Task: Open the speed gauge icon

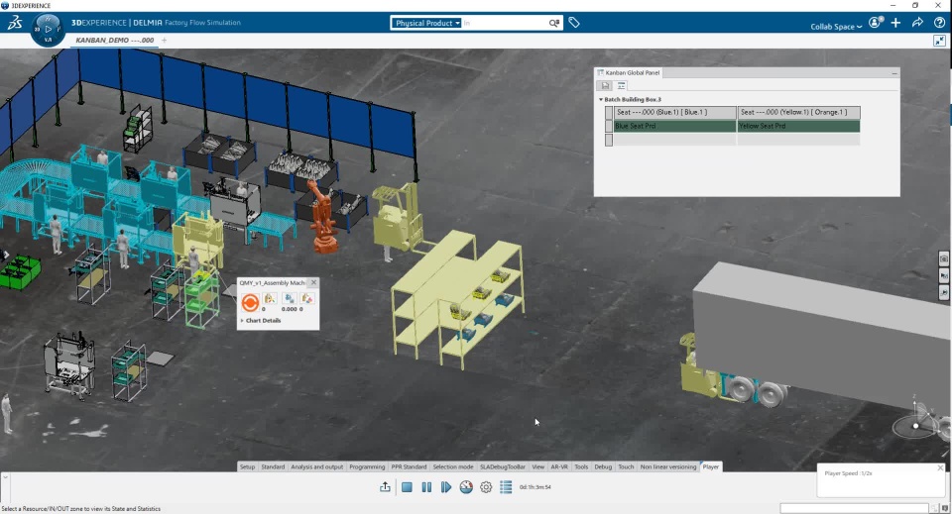Action: [x=466, y=486]
